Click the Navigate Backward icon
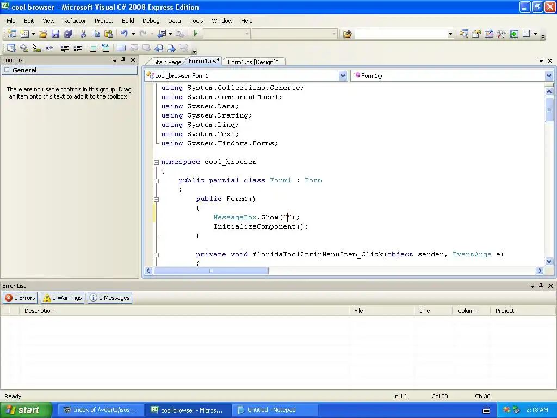The image size is (557, 418). pos(162,34)
